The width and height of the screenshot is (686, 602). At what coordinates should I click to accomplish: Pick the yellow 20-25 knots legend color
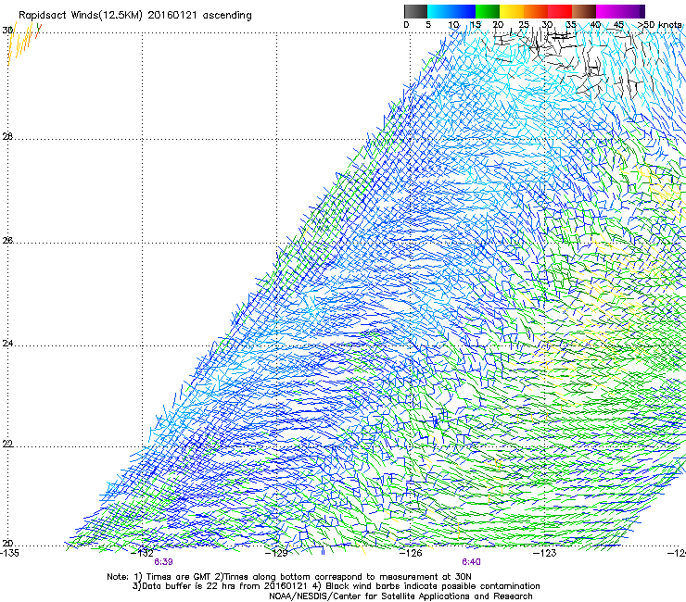coord(512,11)
